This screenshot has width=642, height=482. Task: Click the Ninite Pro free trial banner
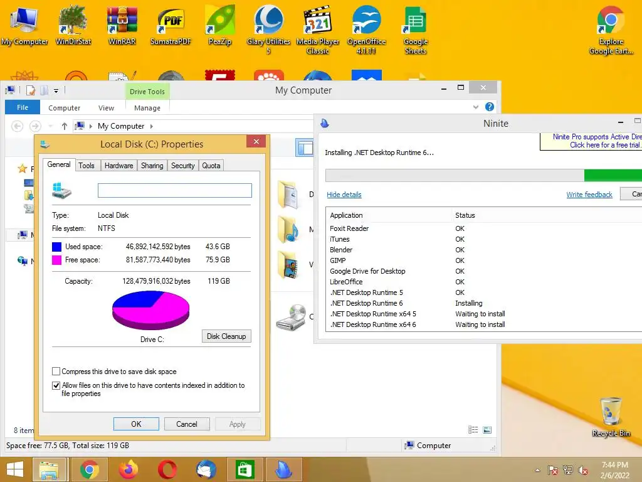point(591,141)
